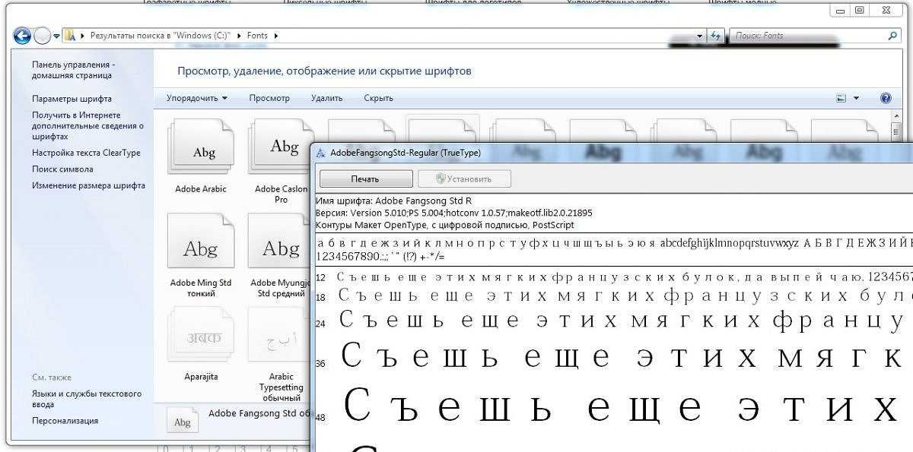The width and height of the screenshot is (913, 452).
Task: Click the Adobe Fangsong Std label in details pane
Action: (259, 413)
